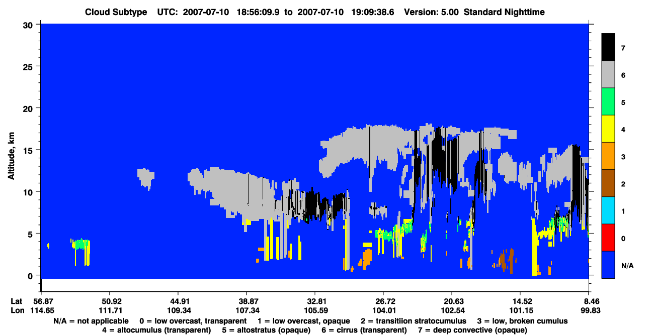Viewport: 654px width, 335px height.
Task: Click the colorbar number label 4
Action: [x=623, y=130]
